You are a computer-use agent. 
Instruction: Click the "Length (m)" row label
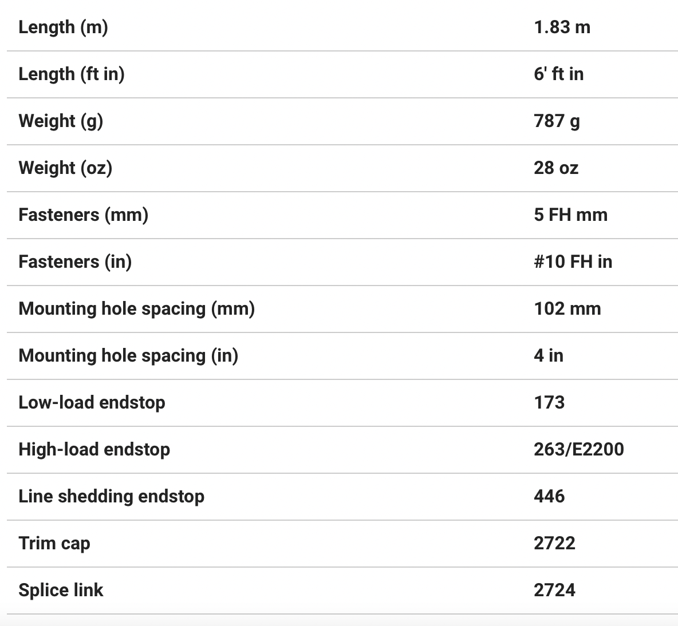click(63, 27)
